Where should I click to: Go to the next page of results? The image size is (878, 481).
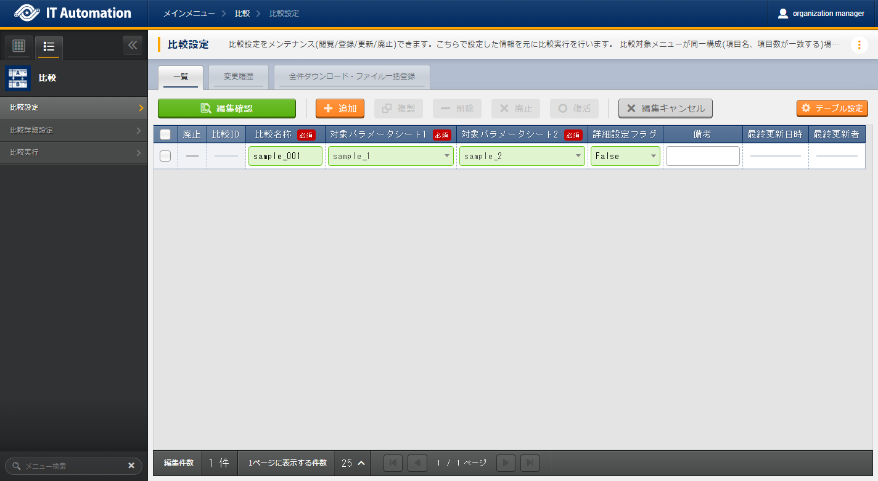[x=506, y=463]
